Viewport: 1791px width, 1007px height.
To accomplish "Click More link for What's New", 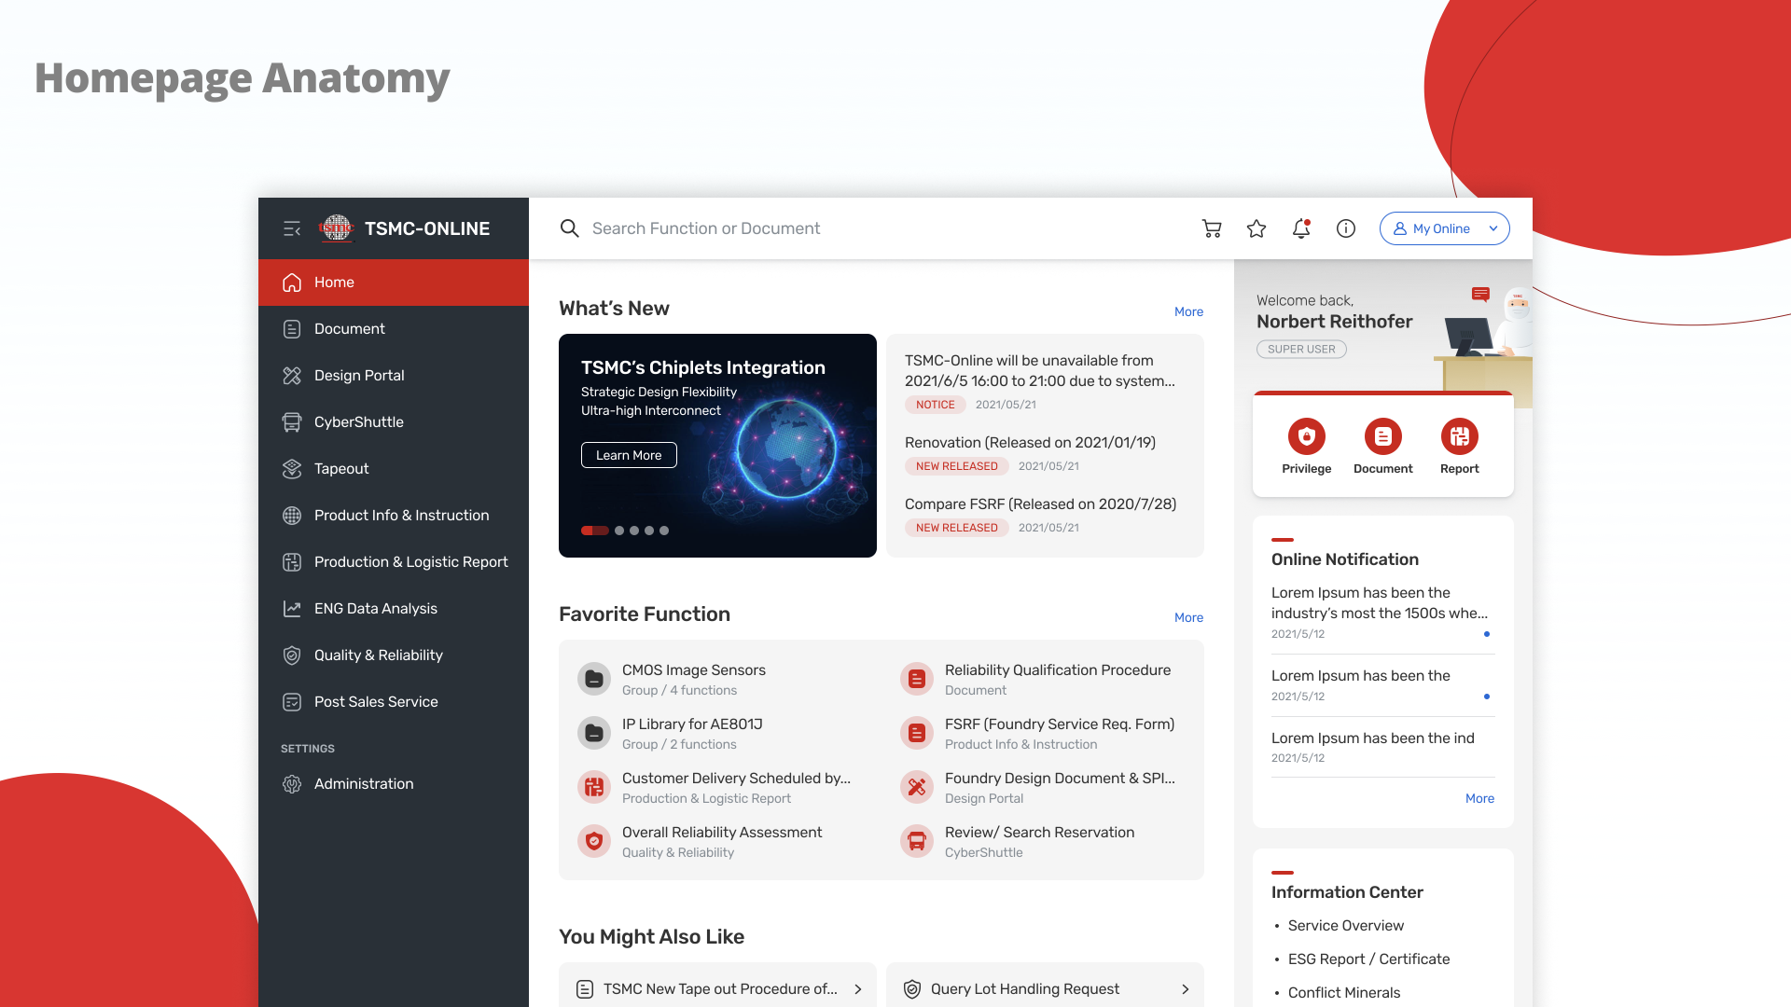I will click(x=1188, y=311).
